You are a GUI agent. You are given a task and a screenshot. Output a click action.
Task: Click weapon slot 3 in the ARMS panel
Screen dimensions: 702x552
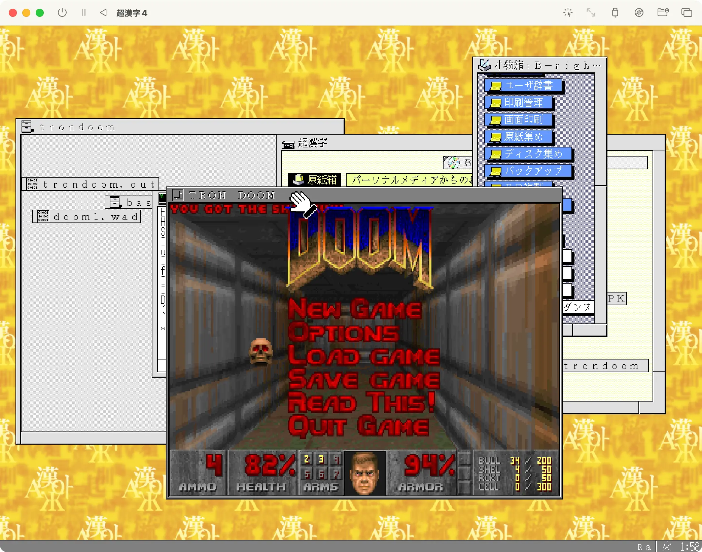point(321,459)
